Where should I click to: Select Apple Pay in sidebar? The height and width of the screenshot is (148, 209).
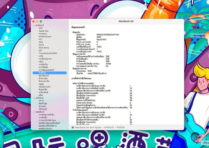click(43, 31)
